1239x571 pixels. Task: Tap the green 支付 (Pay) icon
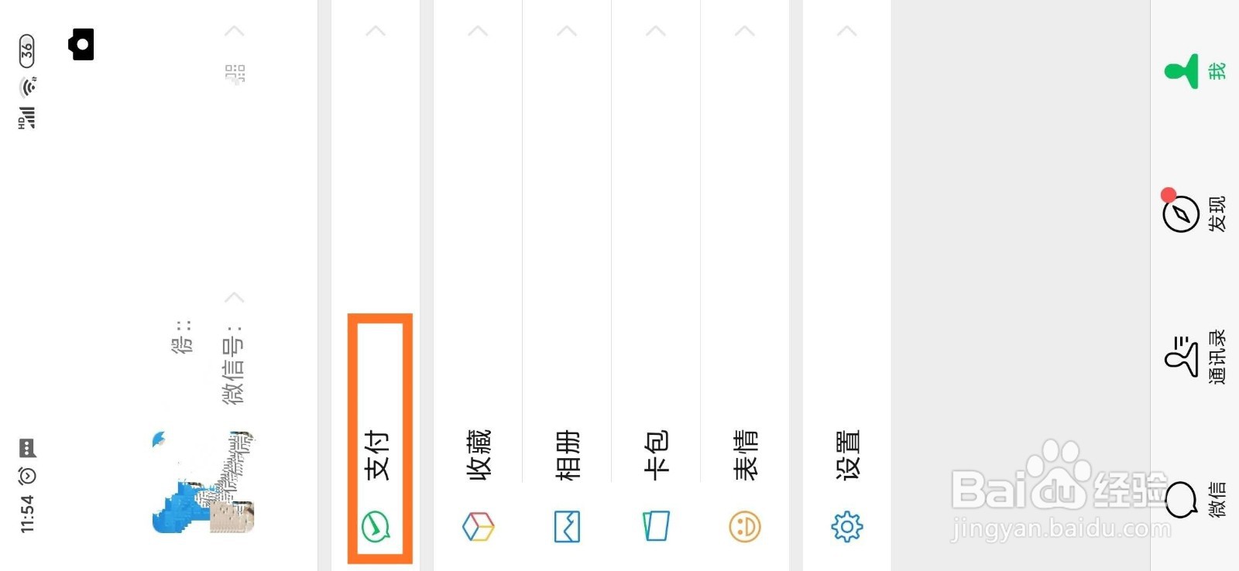coord(376,528)
